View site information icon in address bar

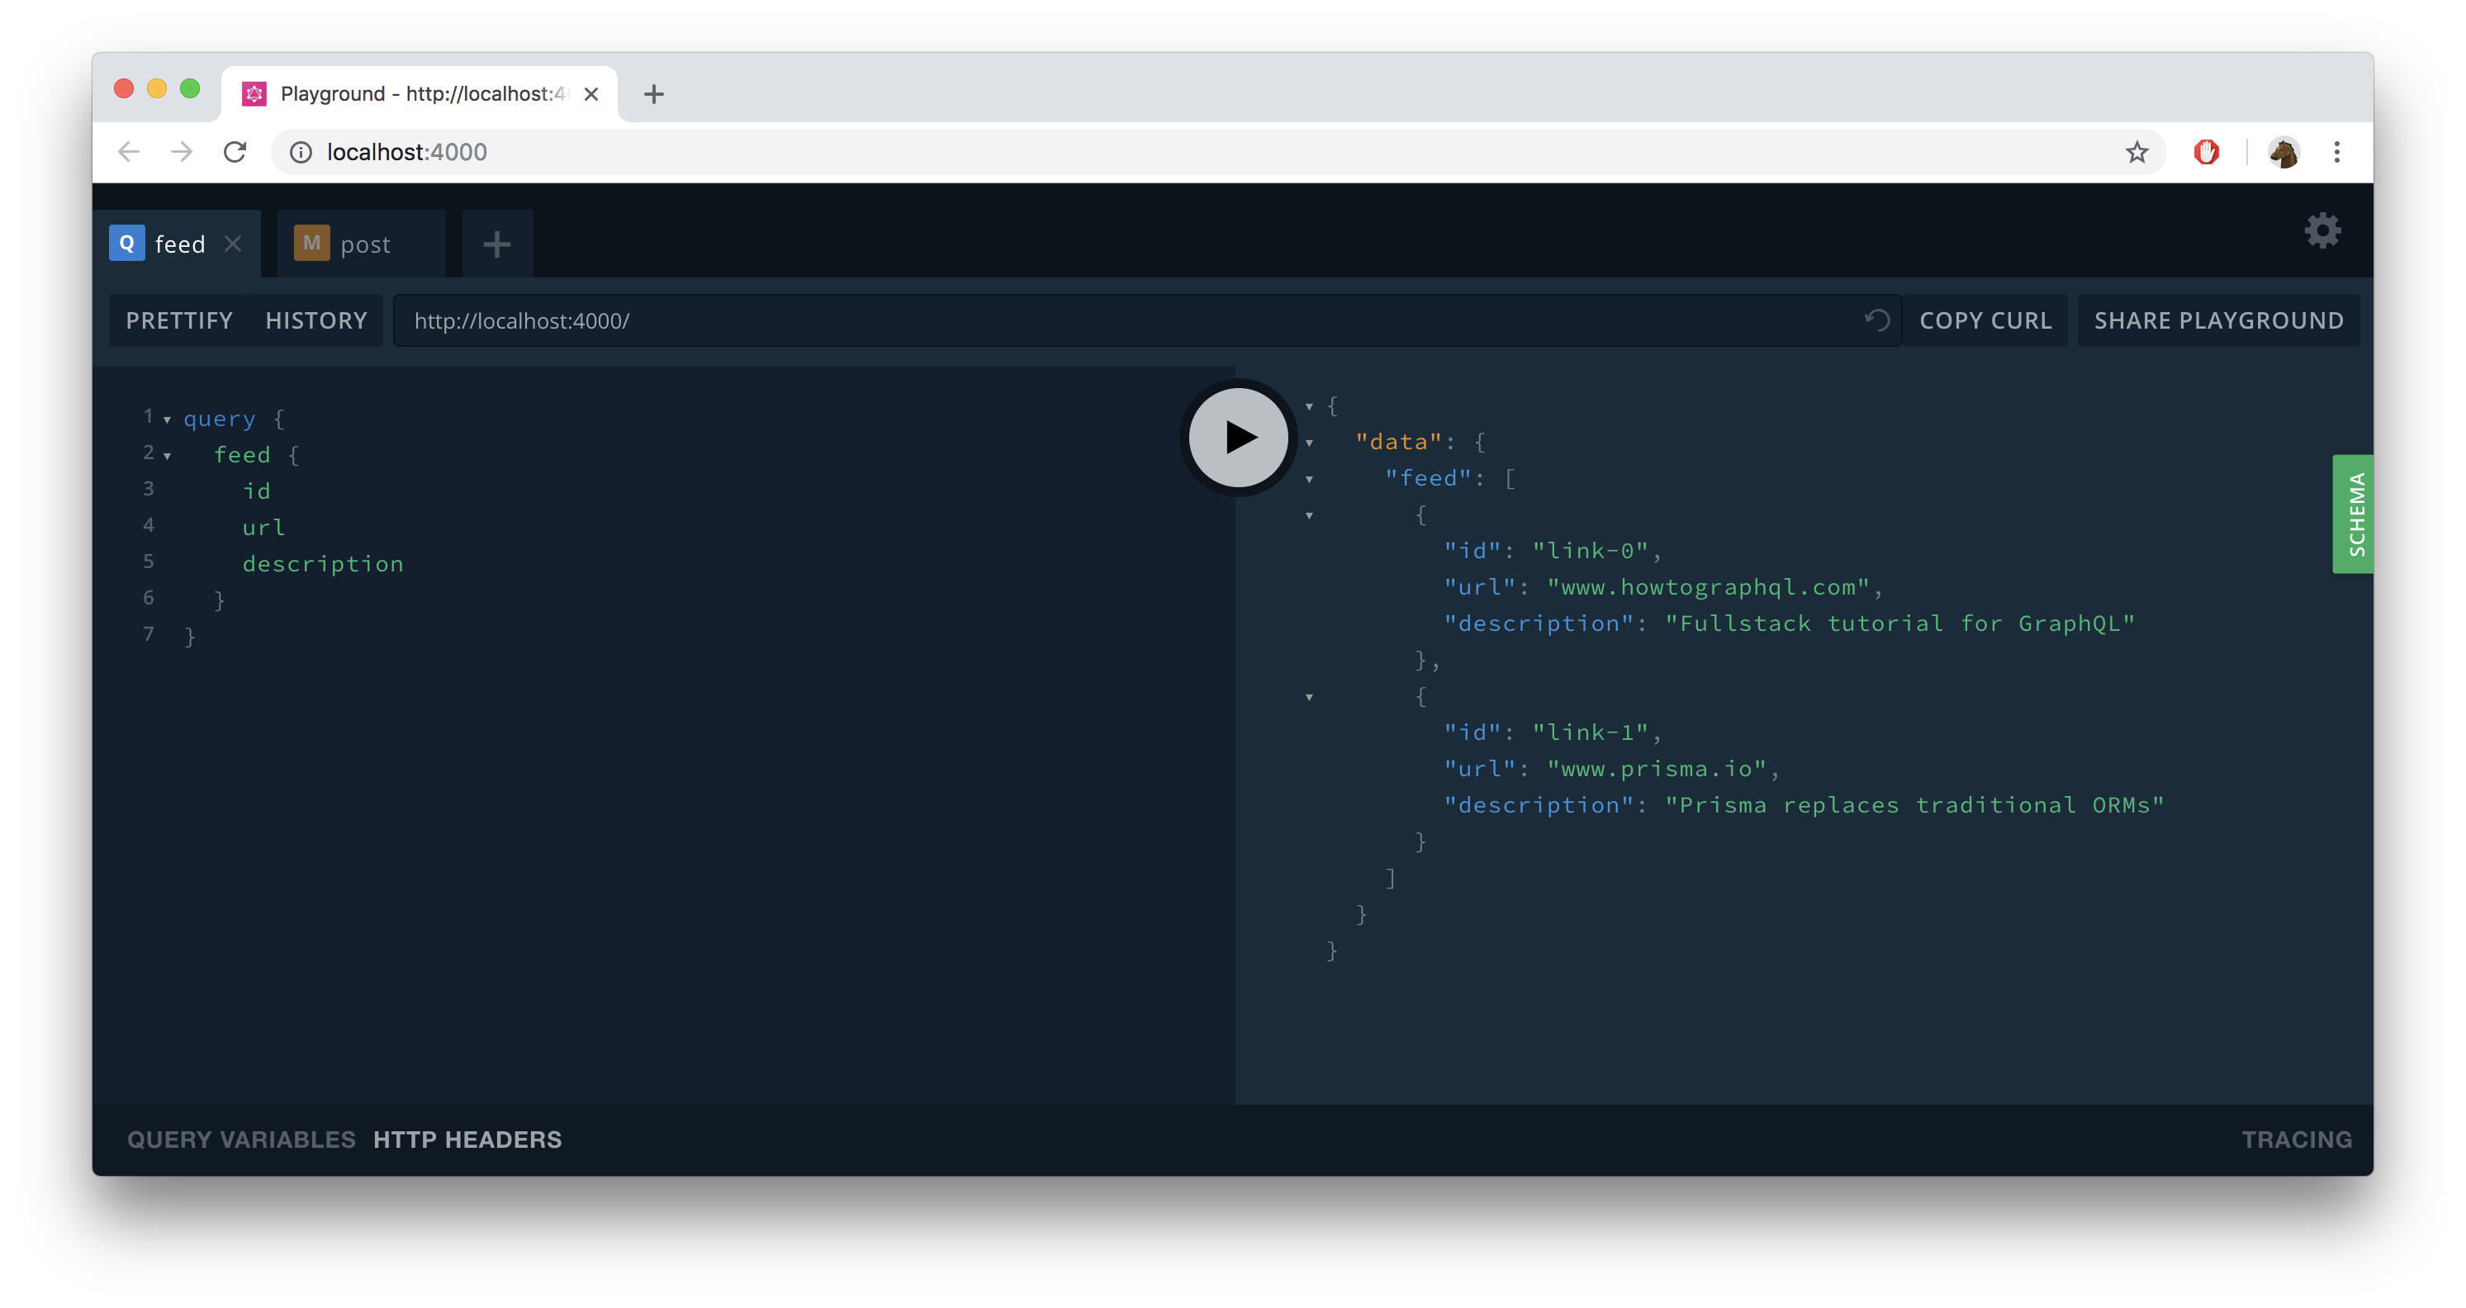pyautogui.click(x=301, y=152)
